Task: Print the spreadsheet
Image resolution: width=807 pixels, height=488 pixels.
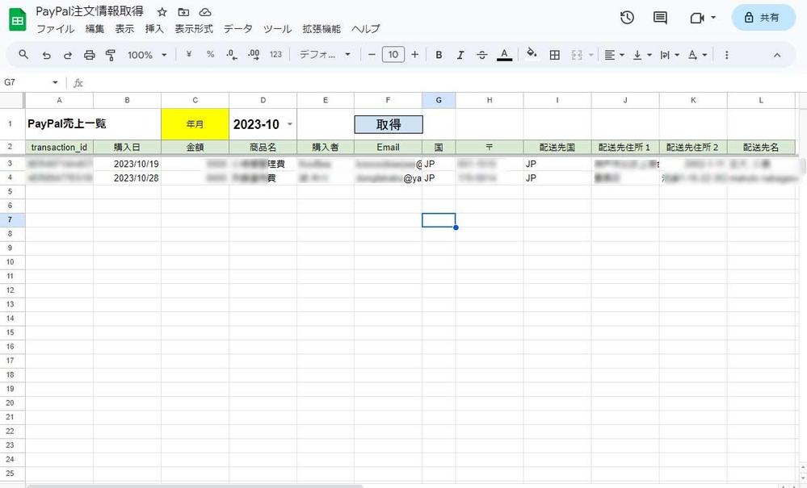Action: click(x=89, y=55)
